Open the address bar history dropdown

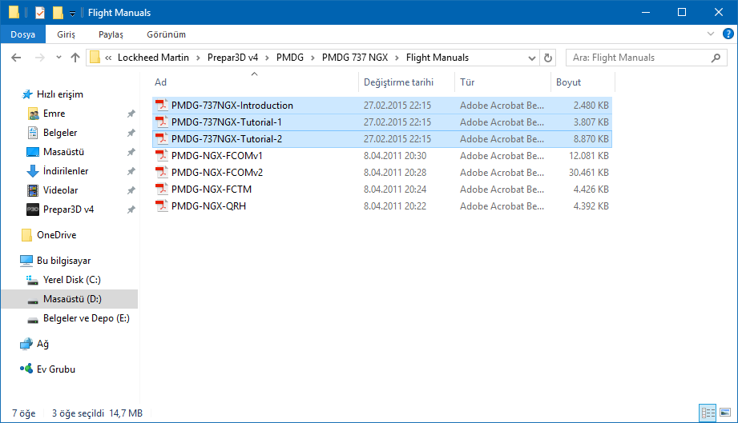coord(532,58)
